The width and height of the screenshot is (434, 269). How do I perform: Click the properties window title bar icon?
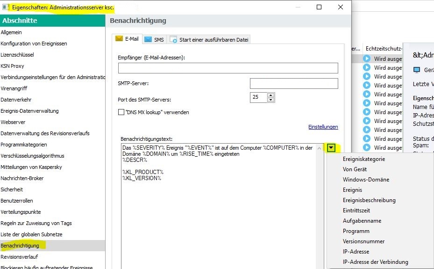(5, 7)
